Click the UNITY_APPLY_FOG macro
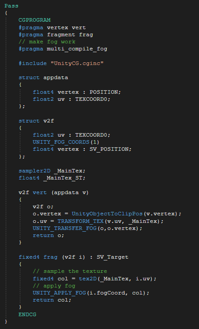 (x=59, y=293)
